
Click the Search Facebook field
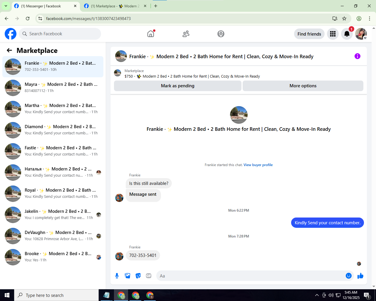[60, 34]
